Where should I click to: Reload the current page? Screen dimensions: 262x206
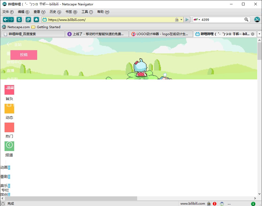point(19,20)
